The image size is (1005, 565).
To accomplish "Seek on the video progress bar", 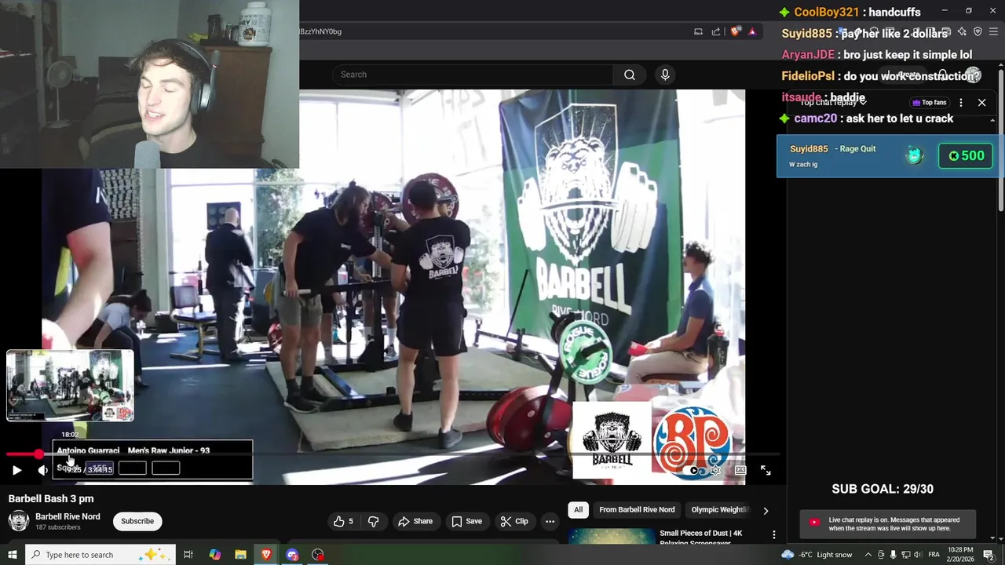I will 393,454.
